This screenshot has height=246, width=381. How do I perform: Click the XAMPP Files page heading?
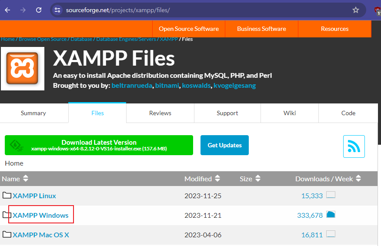(x=114, y=58)
